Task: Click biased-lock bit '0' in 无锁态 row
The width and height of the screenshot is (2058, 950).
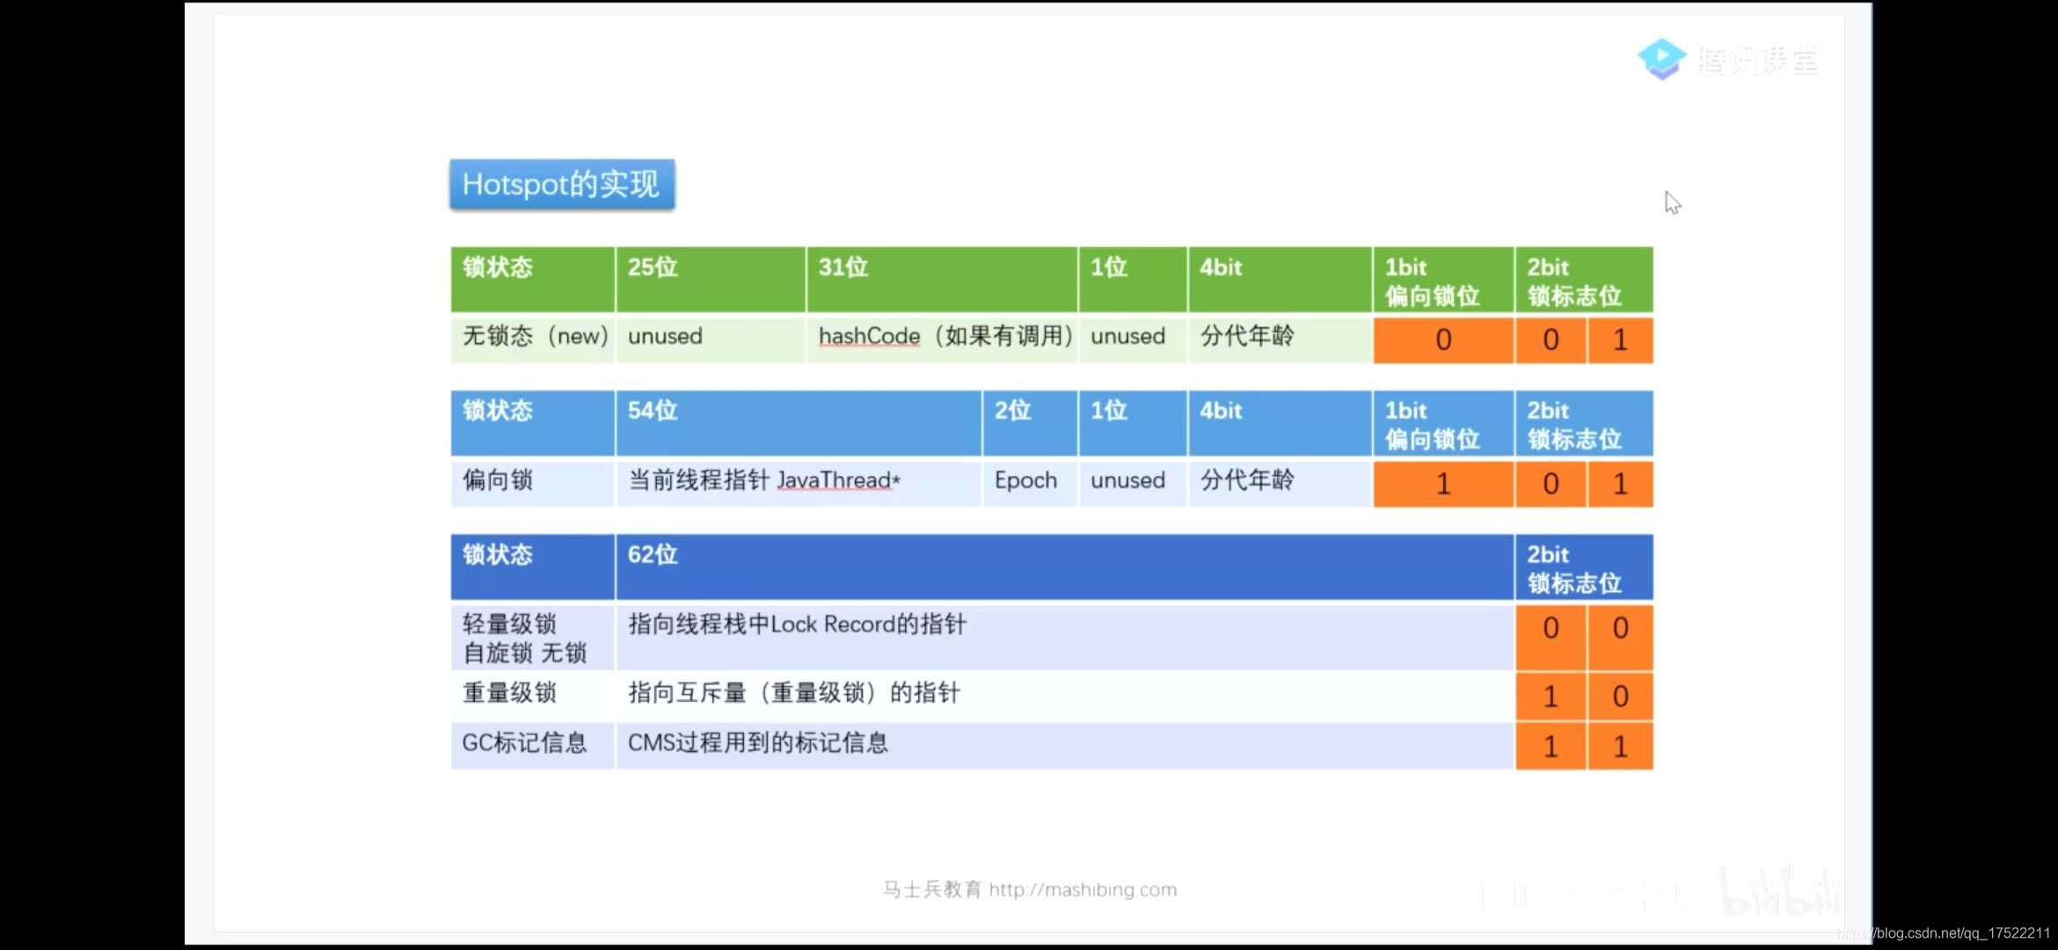Action: (1443, 340)
